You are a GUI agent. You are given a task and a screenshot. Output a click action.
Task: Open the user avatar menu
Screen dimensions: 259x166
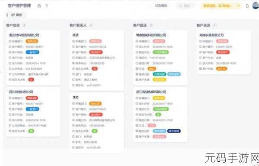[x=256, y=6]
